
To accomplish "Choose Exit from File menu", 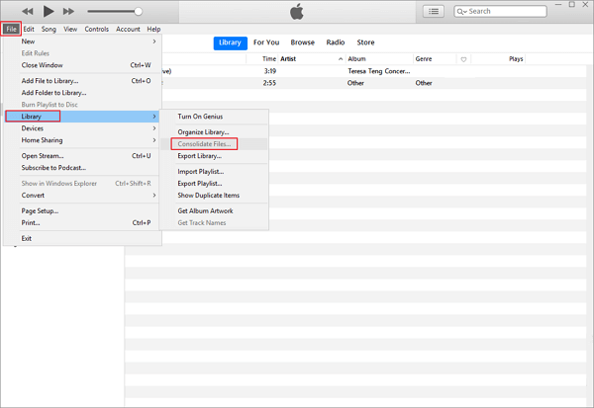I will tap(82, 238).
